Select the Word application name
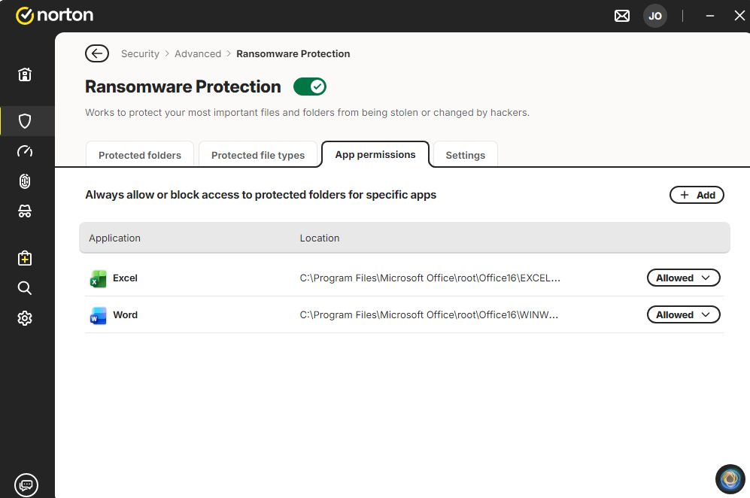This screenshot has height=498, width=750. coord(126,314)
